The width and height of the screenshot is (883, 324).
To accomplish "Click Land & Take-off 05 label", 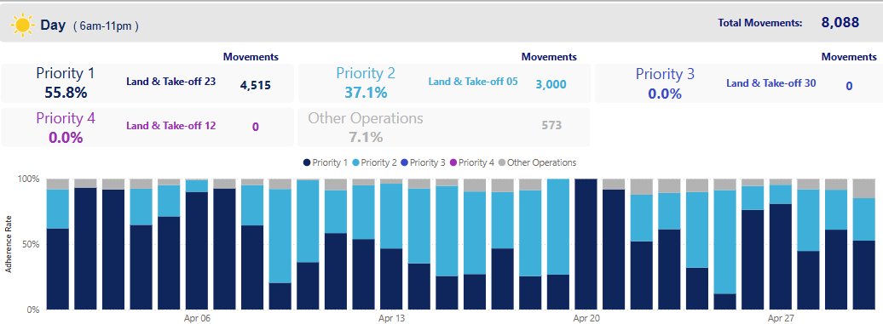I will tap(473, 82).
